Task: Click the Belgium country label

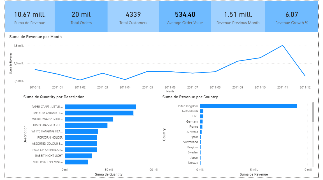Action: pyautogui.click(x=193, y=147)
